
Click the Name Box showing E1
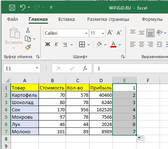pyautogui.click(x=19, y=68)
